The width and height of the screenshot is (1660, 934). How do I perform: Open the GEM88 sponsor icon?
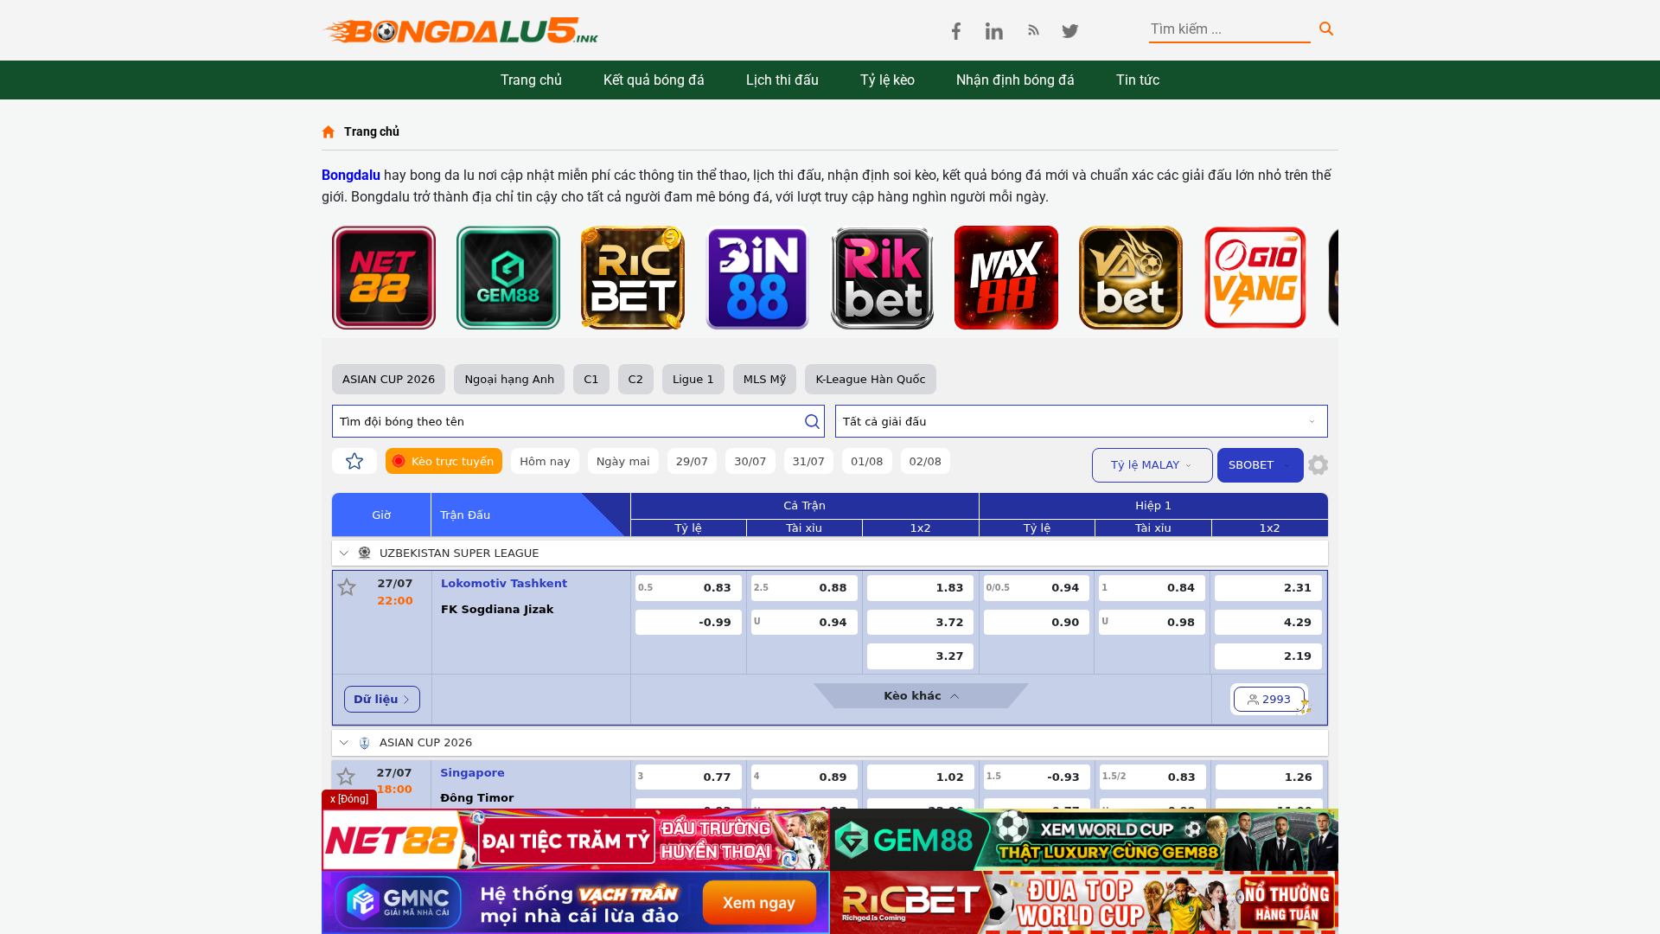click(508, 278)
